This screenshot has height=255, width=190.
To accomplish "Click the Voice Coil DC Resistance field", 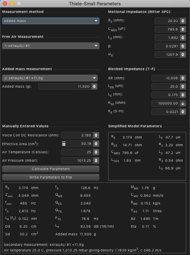I will tap(78, 135).
